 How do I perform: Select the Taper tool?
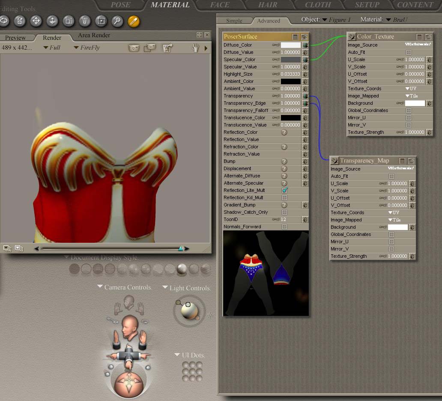84,21
